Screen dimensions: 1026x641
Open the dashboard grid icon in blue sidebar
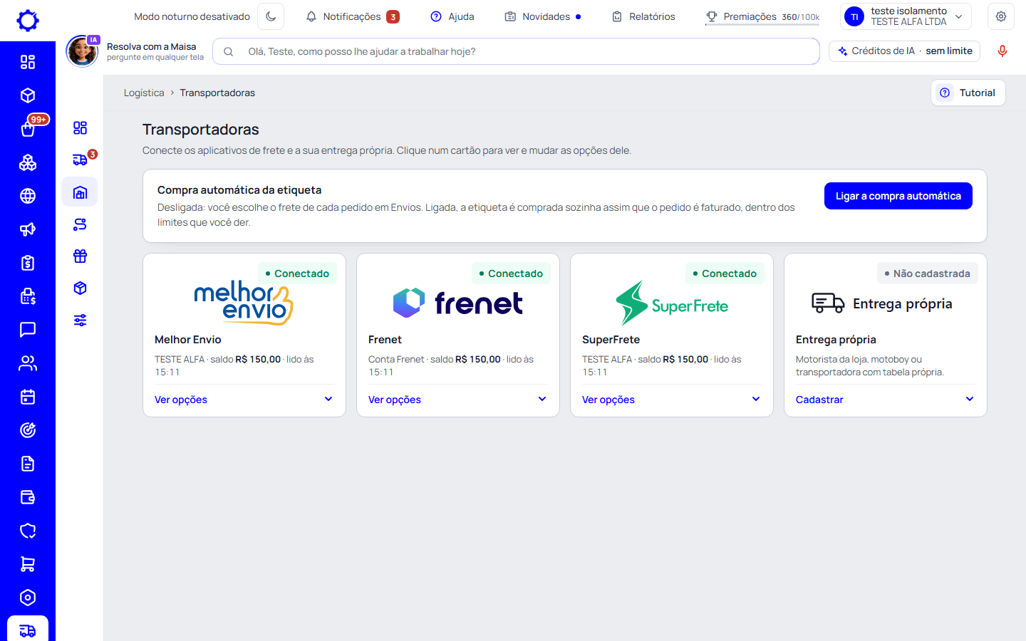(28, 62)
